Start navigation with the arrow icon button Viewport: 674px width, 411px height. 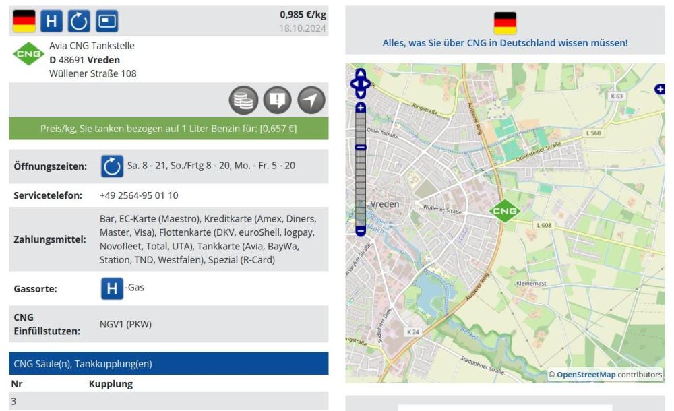click(x=311, y=100)
